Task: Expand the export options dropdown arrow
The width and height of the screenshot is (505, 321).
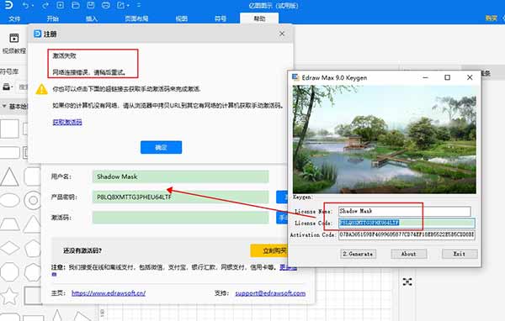Action: click(128, 6)
